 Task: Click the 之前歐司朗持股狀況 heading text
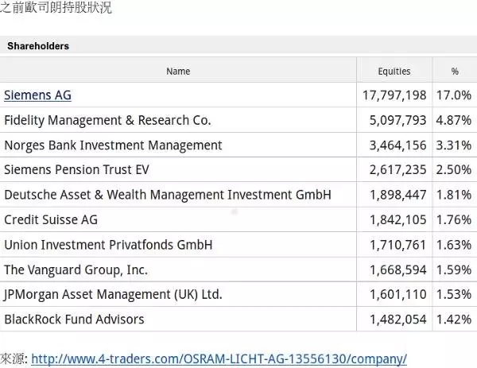56,9
